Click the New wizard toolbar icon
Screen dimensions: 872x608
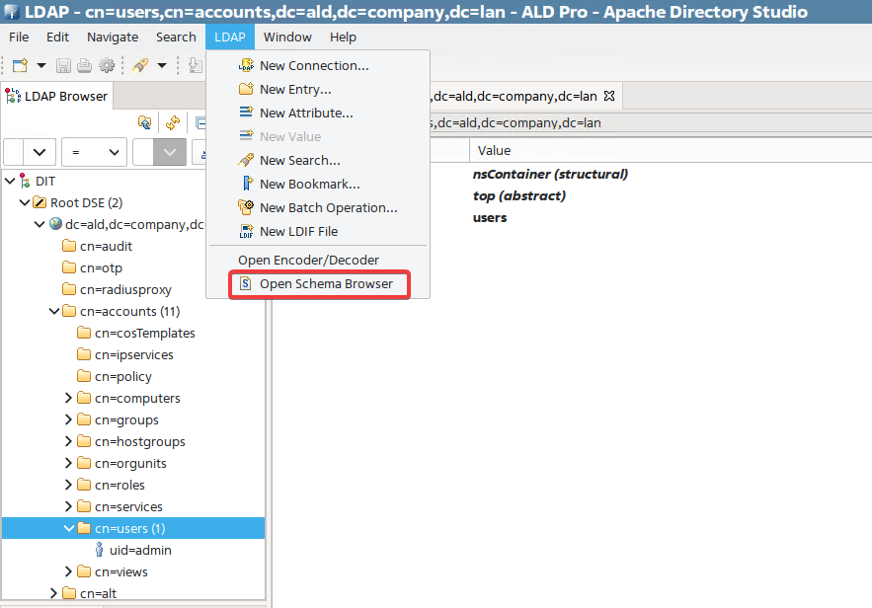tap(20, 65)
